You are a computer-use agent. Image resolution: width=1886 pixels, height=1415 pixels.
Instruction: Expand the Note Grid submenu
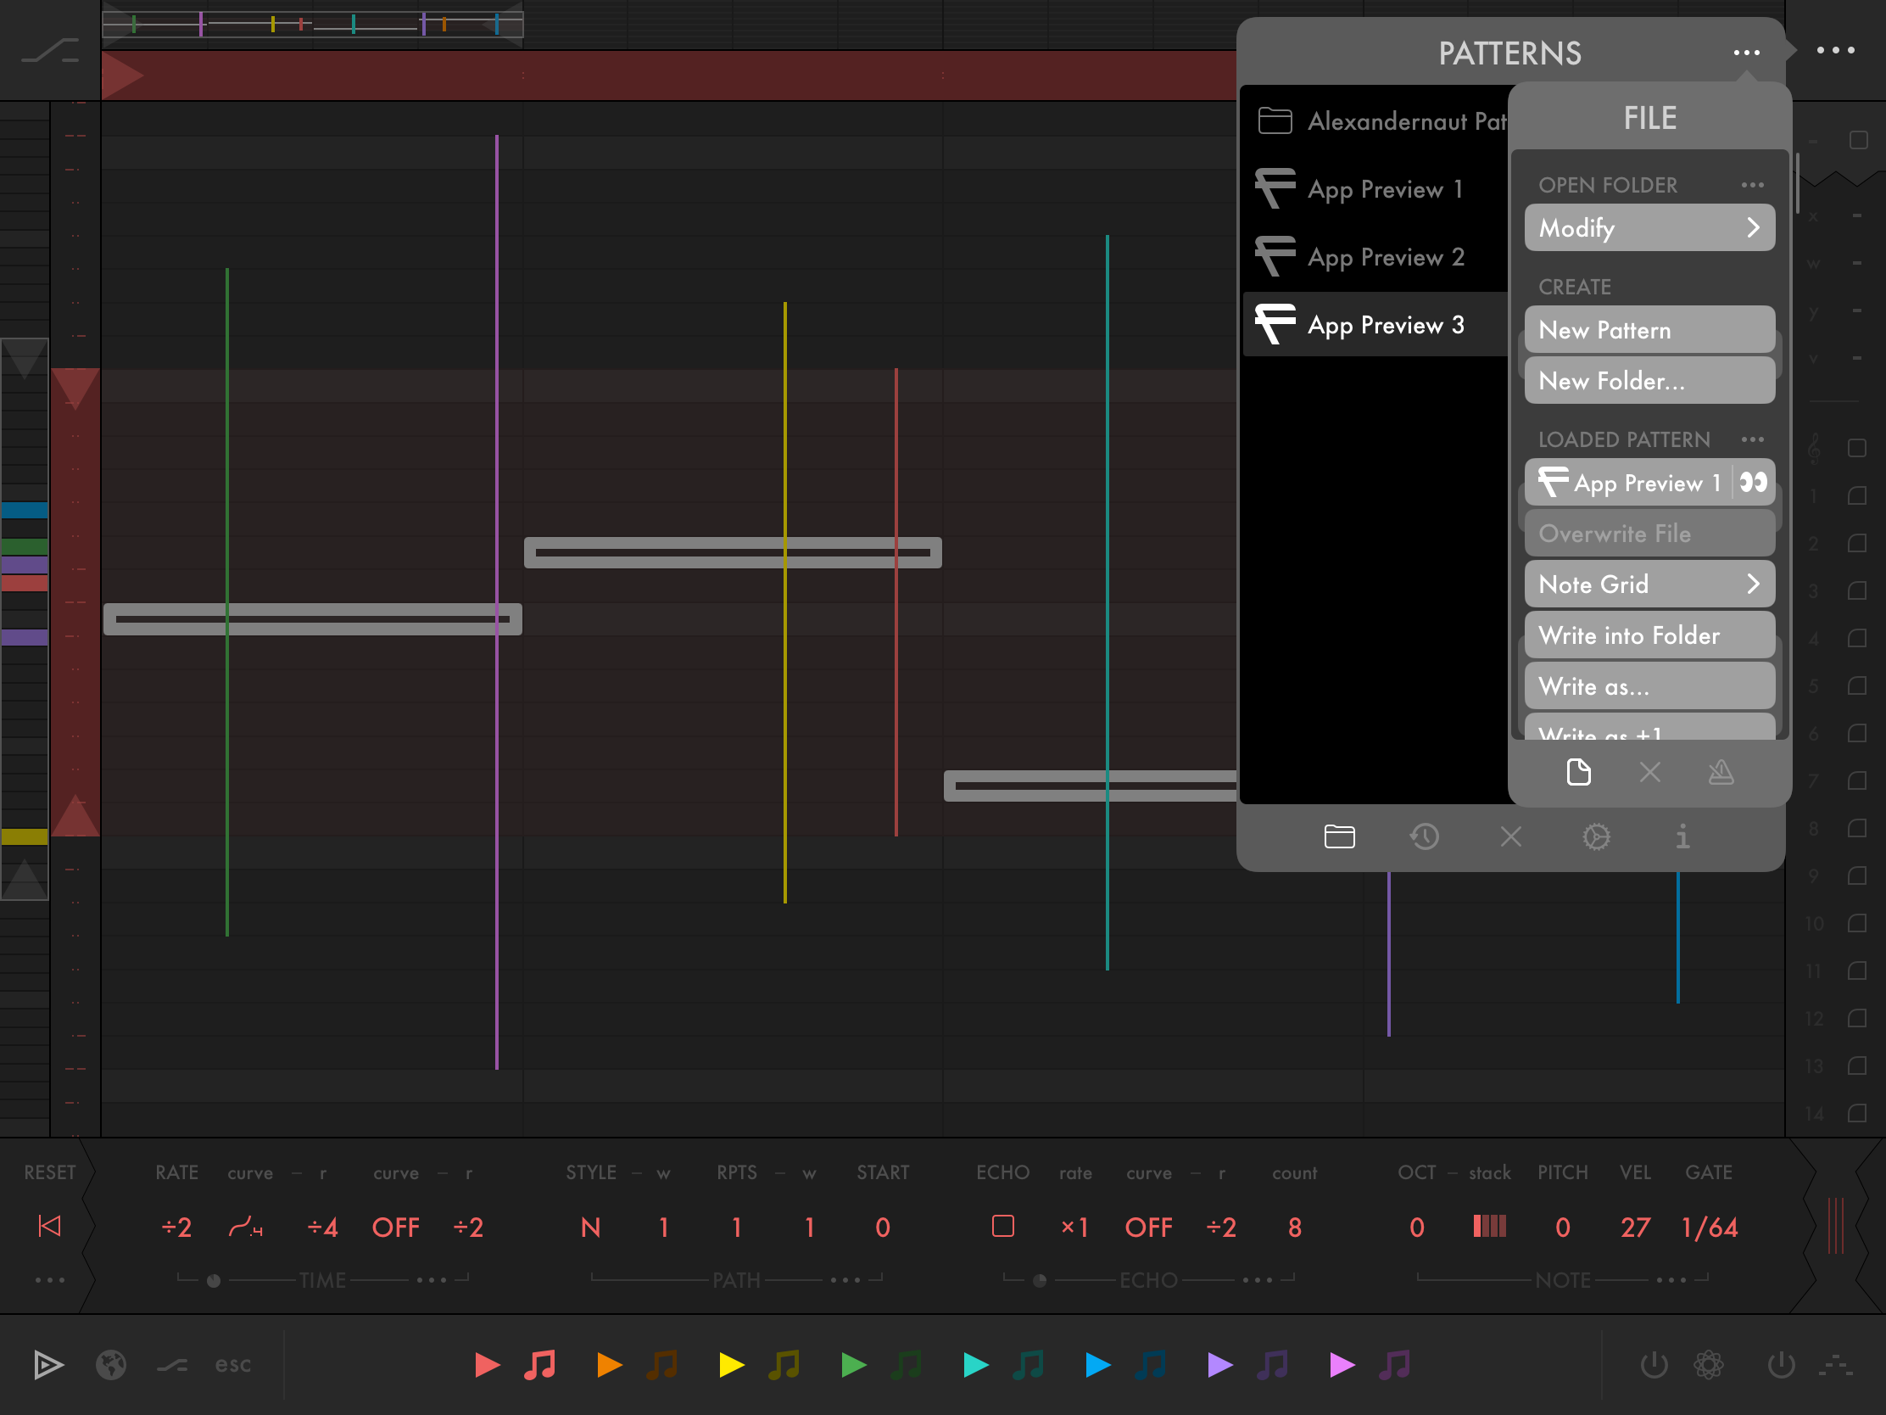[x=1649, y=584]
